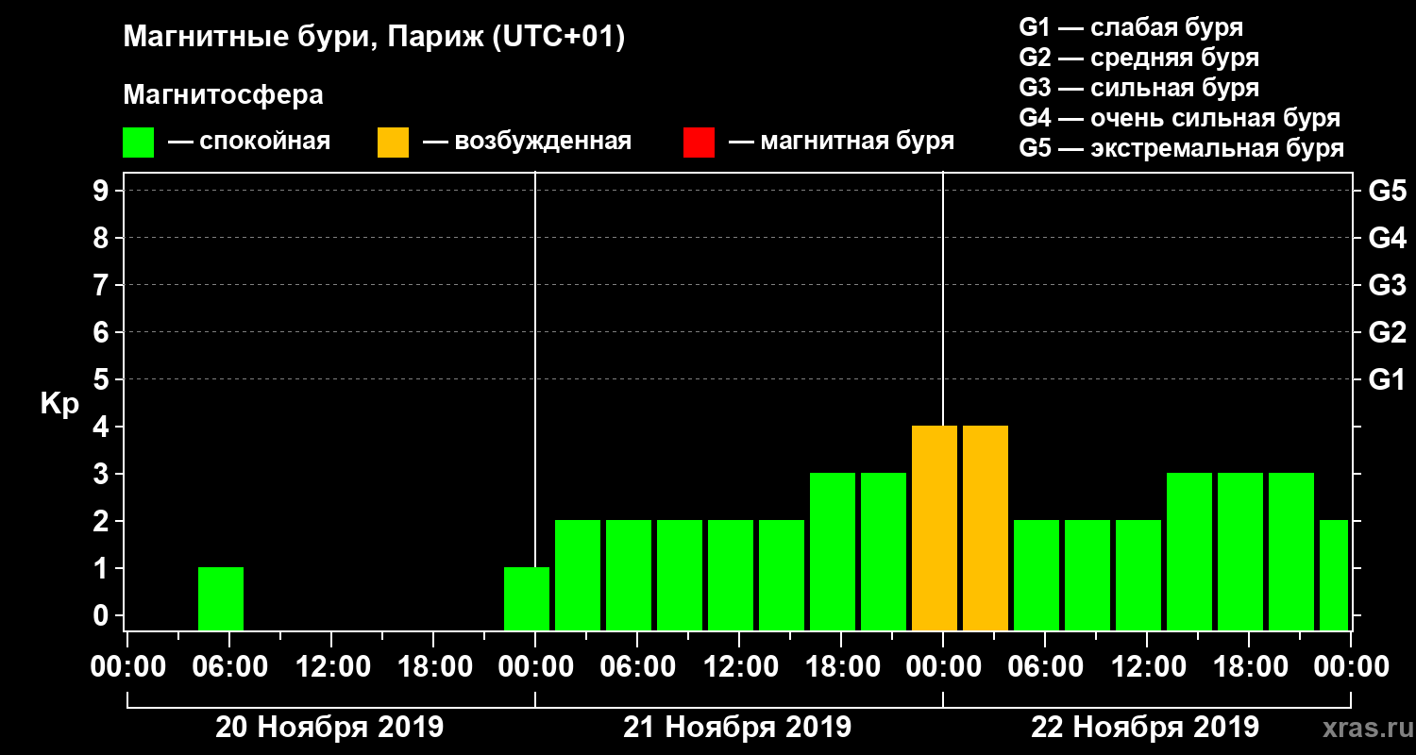
Task: Click the red 'магнитная буря' legend swatch
Action: click(x=699, y=143)
